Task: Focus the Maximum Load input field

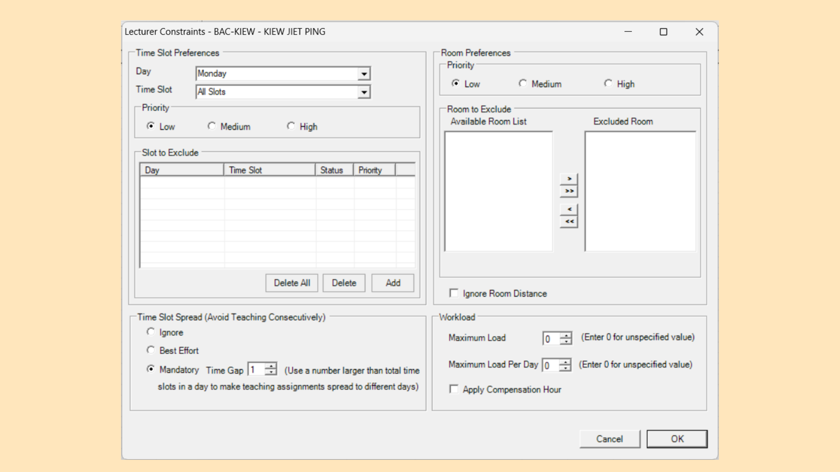Action: tap(552, 338)
